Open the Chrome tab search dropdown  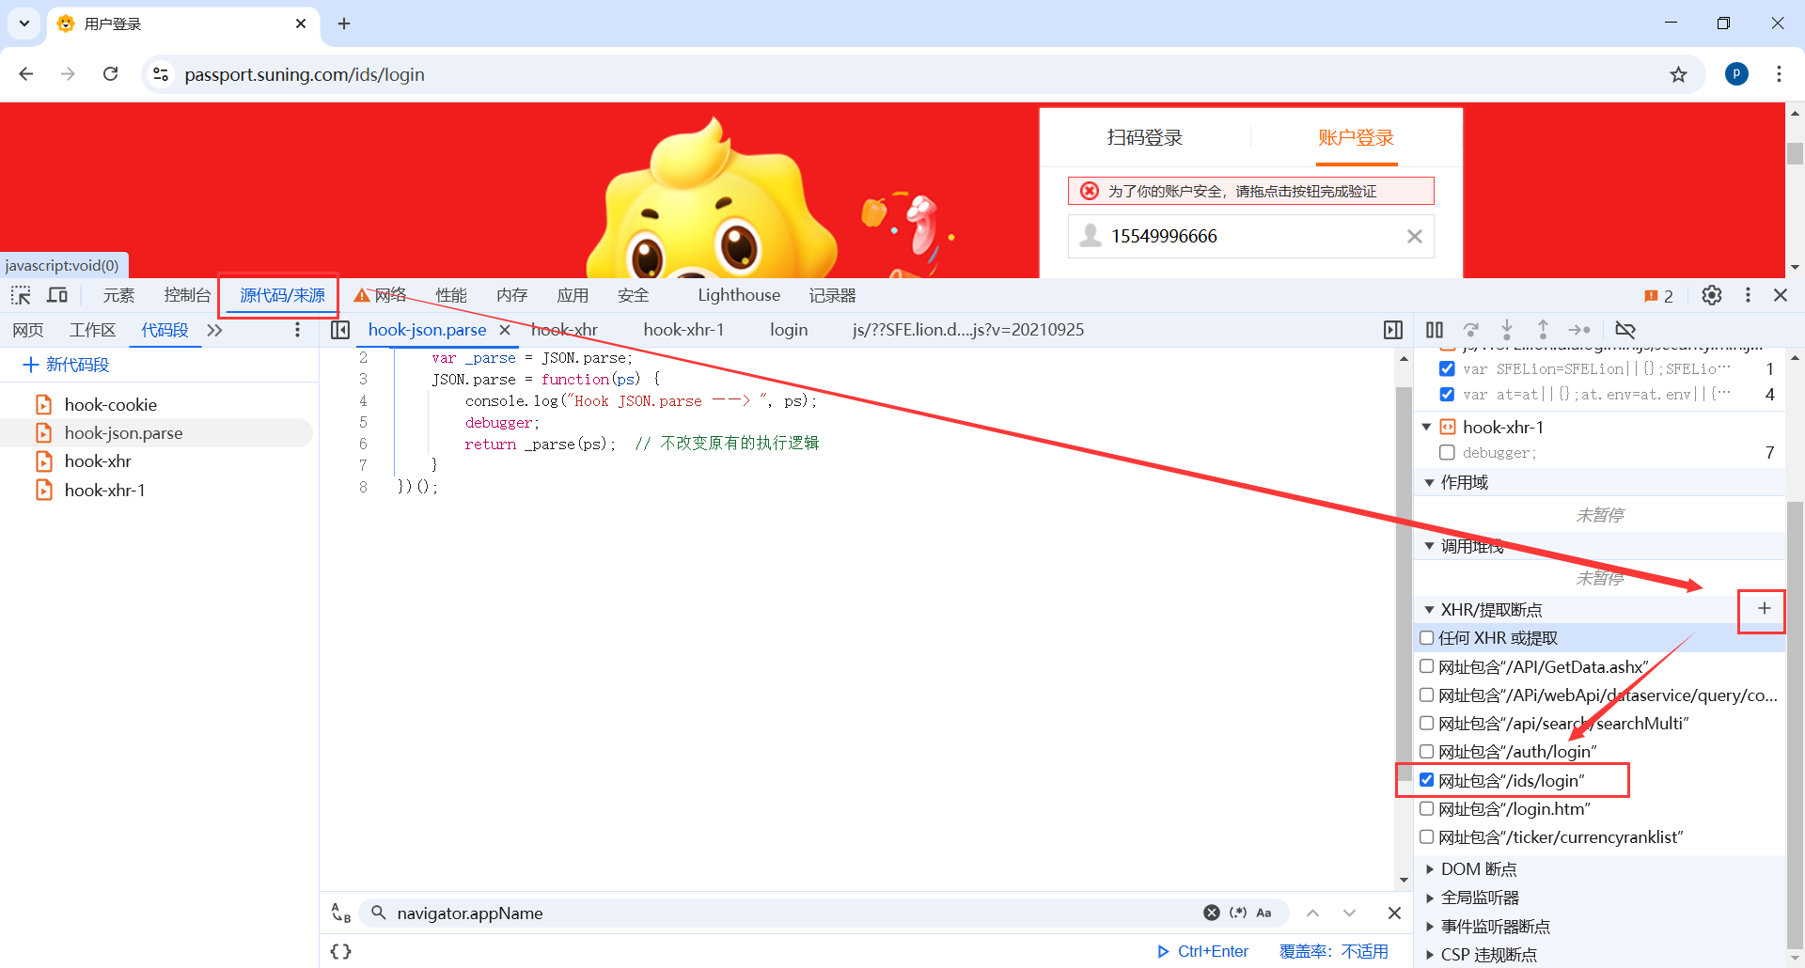tap(24, 23)
